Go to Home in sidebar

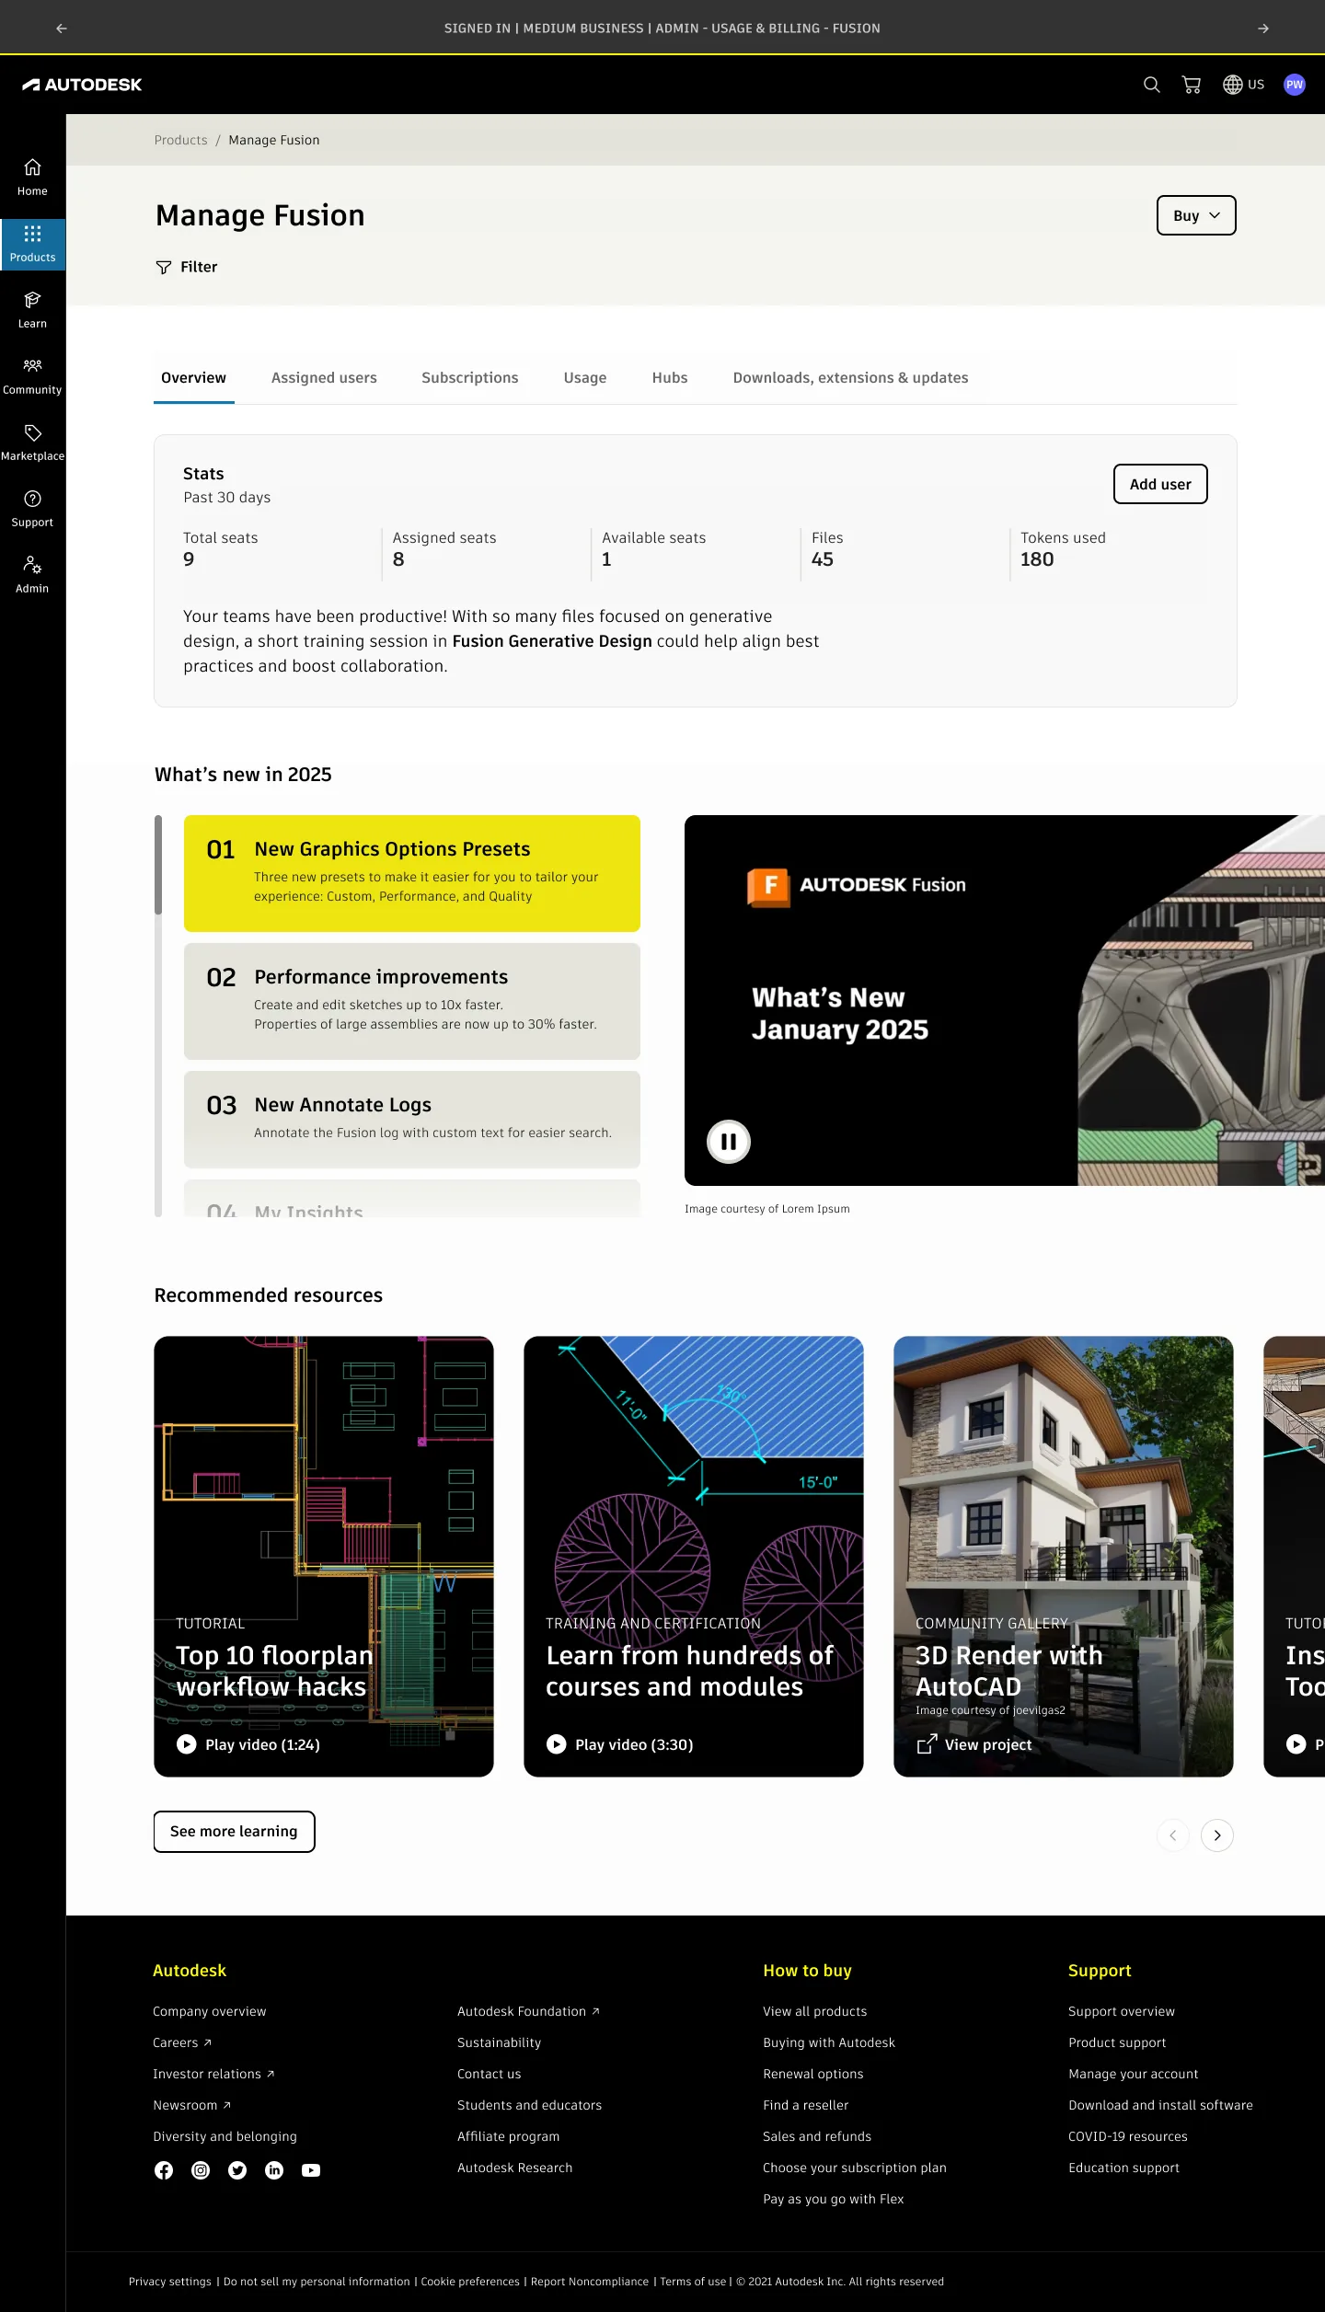click(x=32, y=178)
